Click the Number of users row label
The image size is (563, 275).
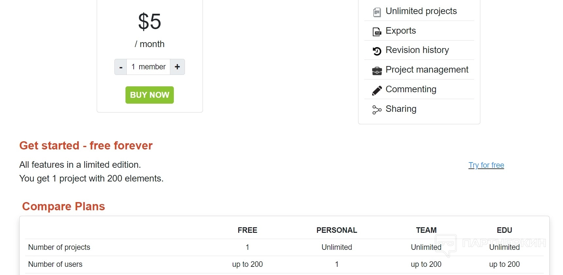click(x=55, y=264)
